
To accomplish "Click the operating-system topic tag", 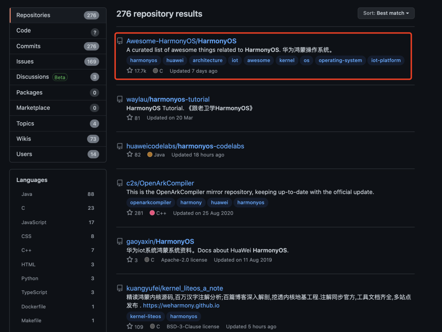I will tap(340, 60).
